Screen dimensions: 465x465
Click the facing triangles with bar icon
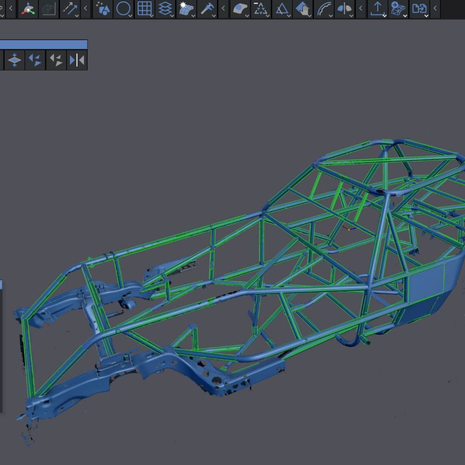pyautogui.click(x=77, y=60)
